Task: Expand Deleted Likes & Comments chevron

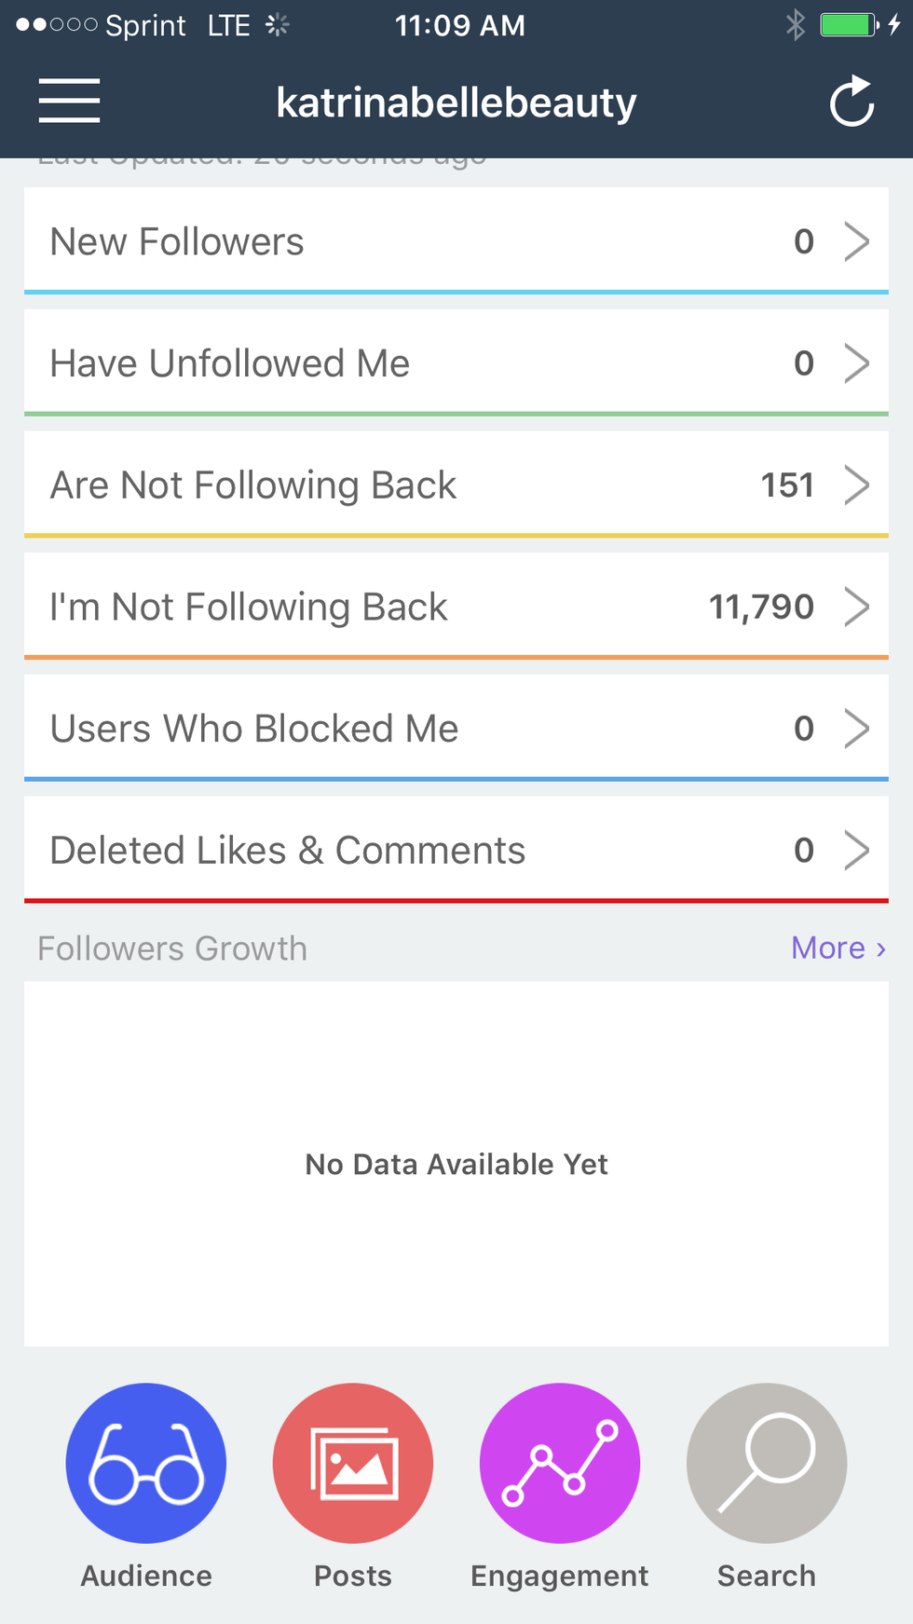Action: coord(856,851)
